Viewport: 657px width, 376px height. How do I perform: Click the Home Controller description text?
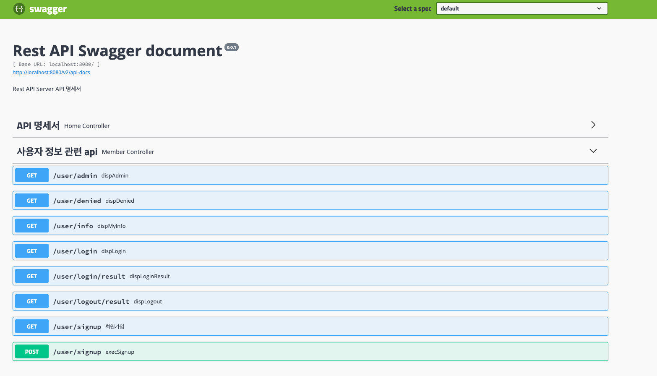pyautogui.click(x=87, y=126)
